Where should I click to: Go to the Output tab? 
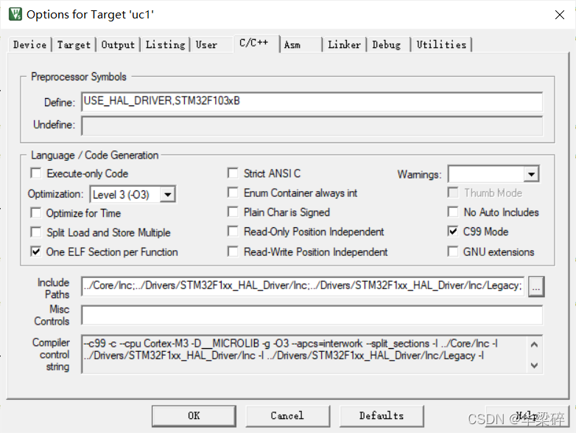tap(118, 45)
